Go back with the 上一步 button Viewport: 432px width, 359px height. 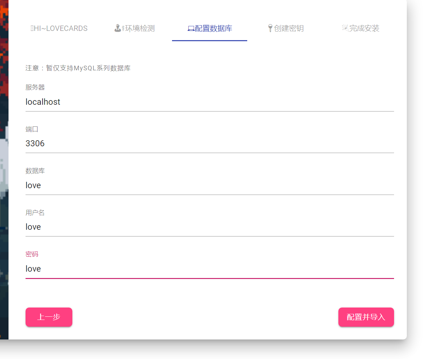click(x=49, y=317)
